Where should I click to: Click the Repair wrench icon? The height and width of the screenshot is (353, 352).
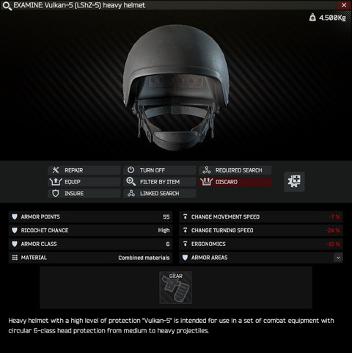tap(56, 170)
